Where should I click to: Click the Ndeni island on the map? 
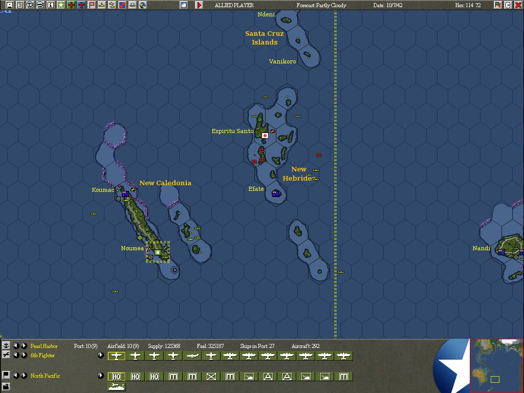click(x=286, y=20)
